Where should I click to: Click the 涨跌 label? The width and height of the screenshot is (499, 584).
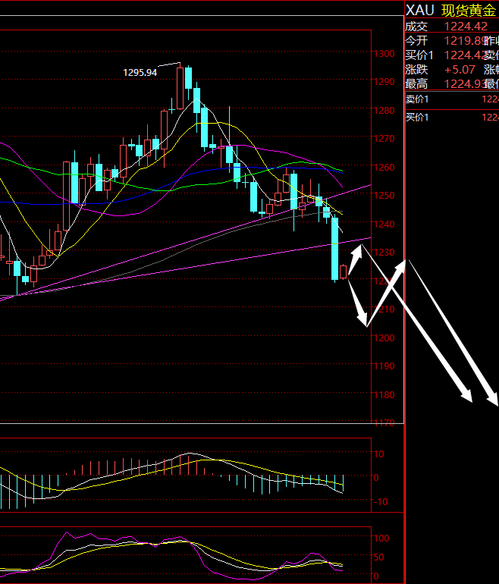(x=416, y=70)
